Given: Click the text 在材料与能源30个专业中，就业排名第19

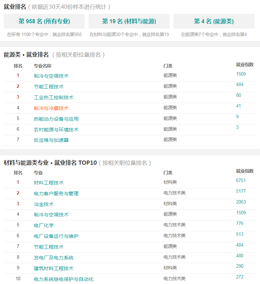Looking at the screenshot, I should [129, 34].
